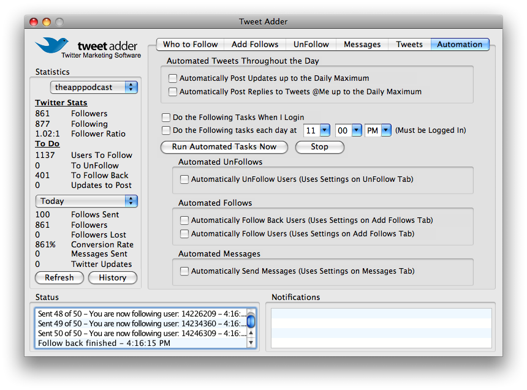The height and width of the screenshot is (390, 527).
Task: Click the 1.02:1 Follower Ratio value
Action: click(47, 133)
